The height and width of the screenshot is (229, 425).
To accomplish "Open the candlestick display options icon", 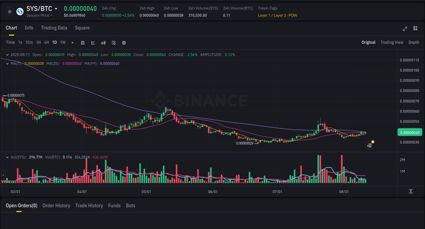I will (103, 42).
